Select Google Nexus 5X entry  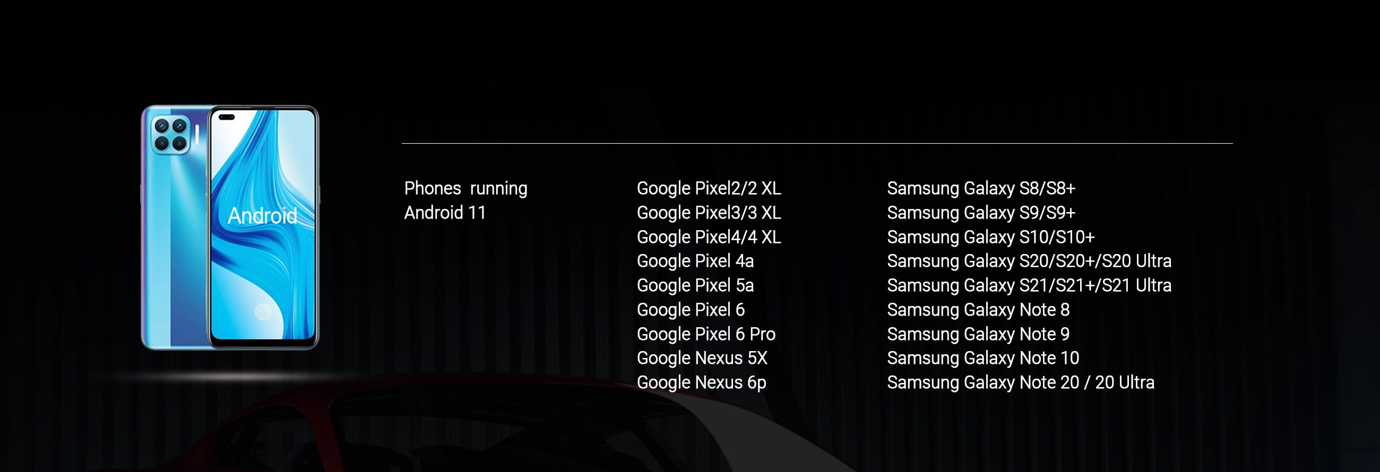click(x=702, y=358)
